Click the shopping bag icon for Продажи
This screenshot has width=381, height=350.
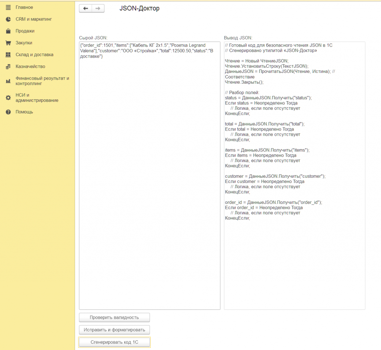(8, 31)
